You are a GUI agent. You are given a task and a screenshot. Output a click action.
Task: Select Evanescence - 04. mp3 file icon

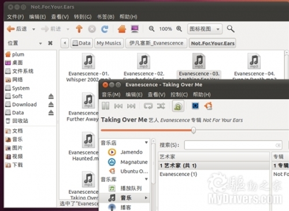[254, 61]
